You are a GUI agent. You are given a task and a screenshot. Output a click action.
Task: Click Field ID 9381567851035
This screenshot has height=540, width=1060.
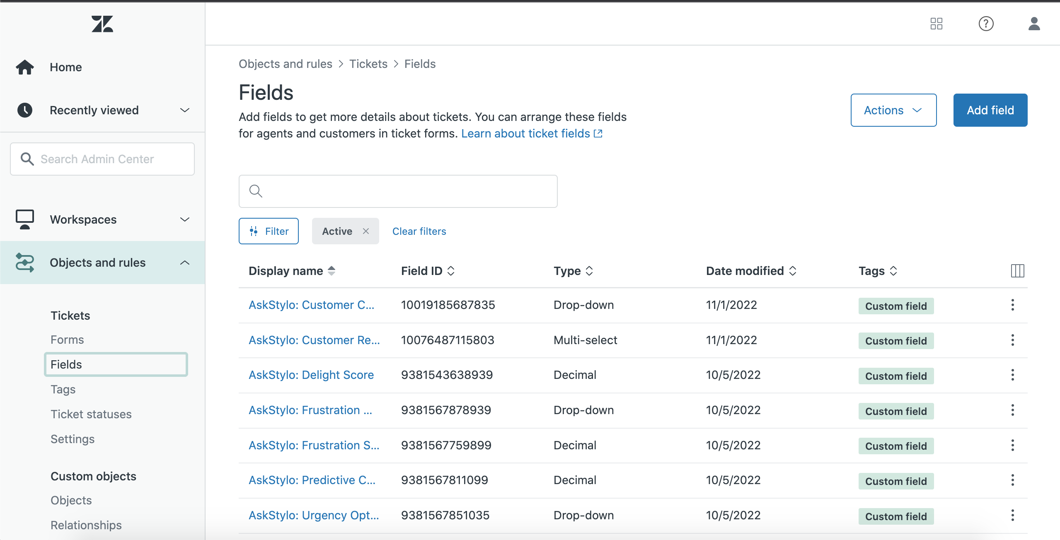(x=445, y=515)
